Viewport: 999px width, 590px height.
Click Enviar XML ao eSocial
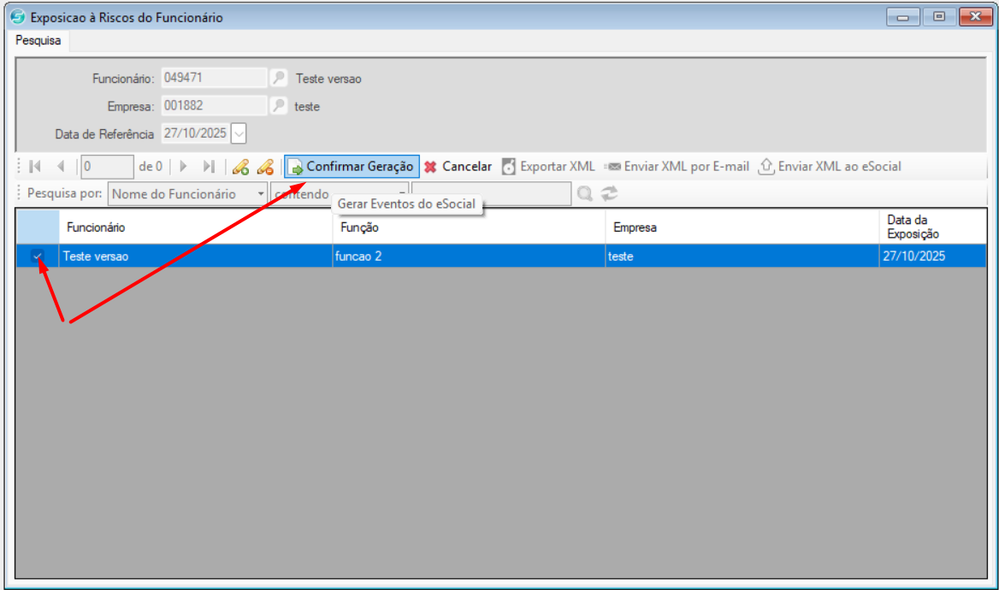point(830,167)
